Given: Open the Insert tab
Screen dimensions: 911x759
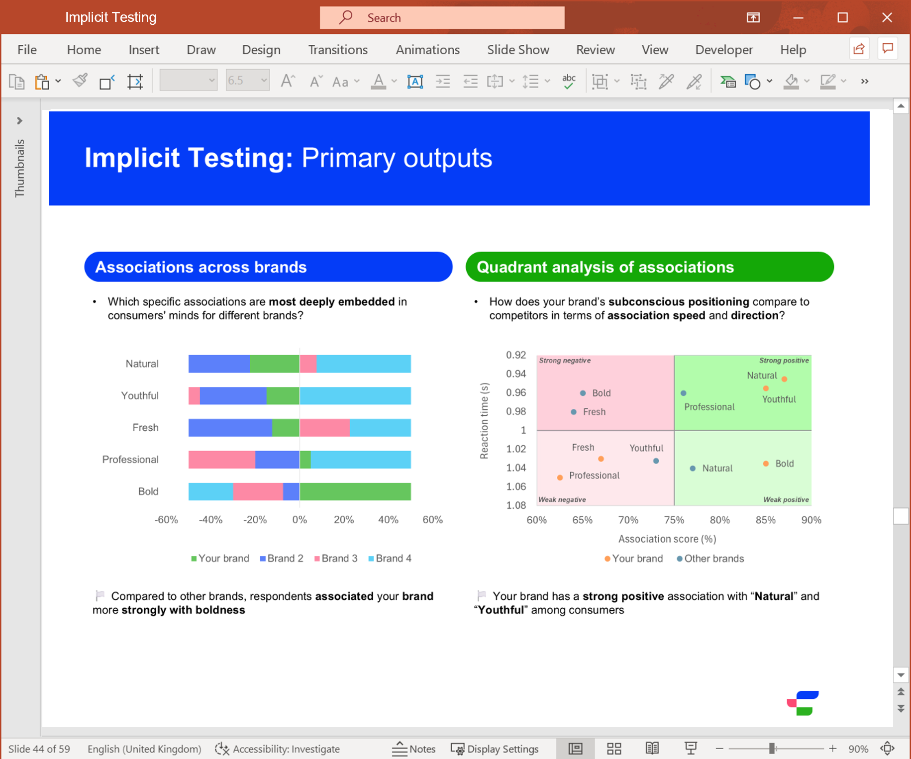Looking at the screenshot, I should tap(144, 50).
